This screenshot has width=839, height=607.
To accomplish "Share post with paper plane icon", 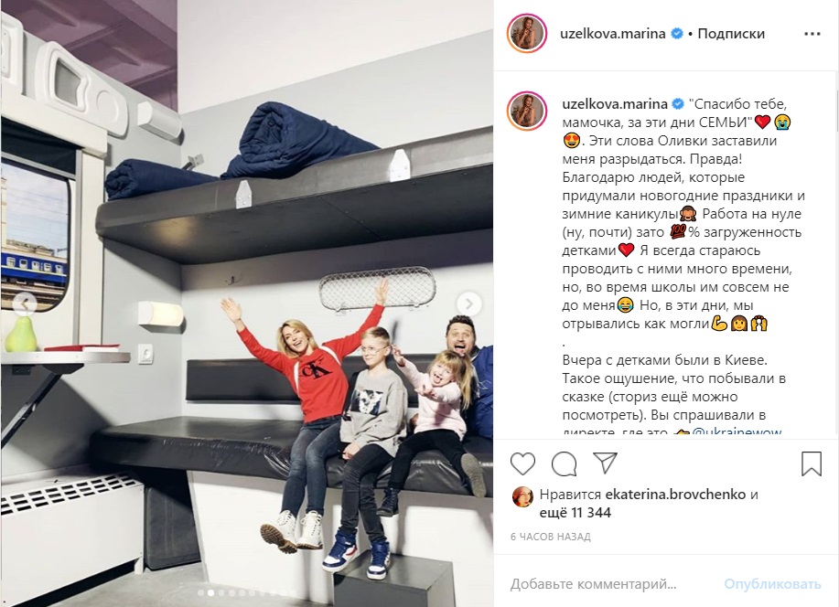I will [x=605, y=463].
